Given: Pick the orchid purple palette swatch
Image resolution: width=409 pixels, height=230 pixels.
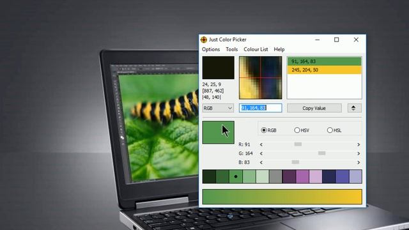Looking at the screenshot, I should (302, 176).
